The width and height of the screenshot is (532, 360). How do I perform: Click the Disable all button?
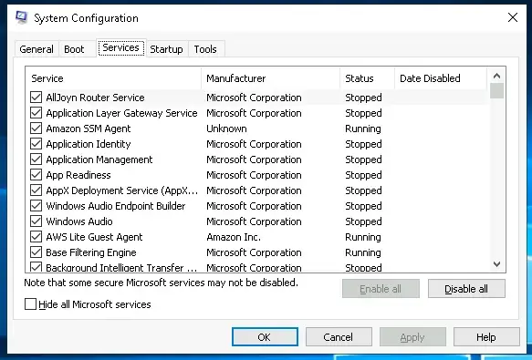[x=466, y=289]
